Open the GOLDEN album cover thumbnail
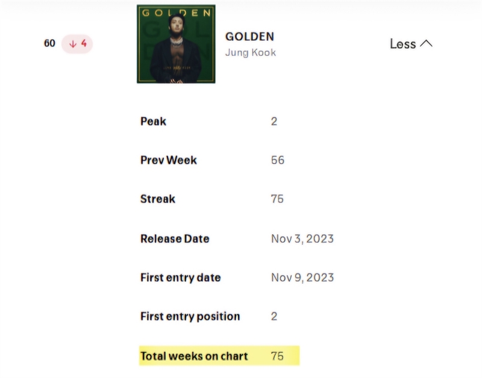This screenshot has width=482, height=378. pyautogui.click(x=176, y=44)
